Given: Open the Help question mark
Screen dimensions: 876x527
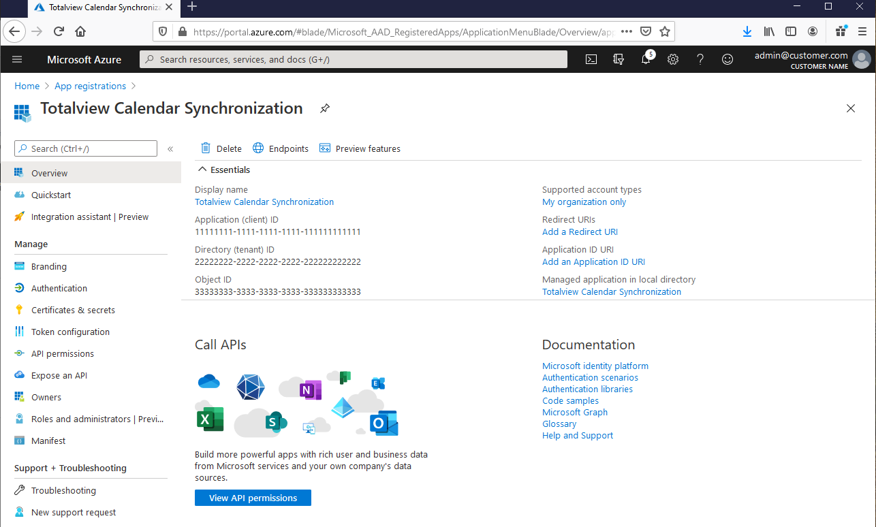Looking at the screenshot, I should 700,59.
